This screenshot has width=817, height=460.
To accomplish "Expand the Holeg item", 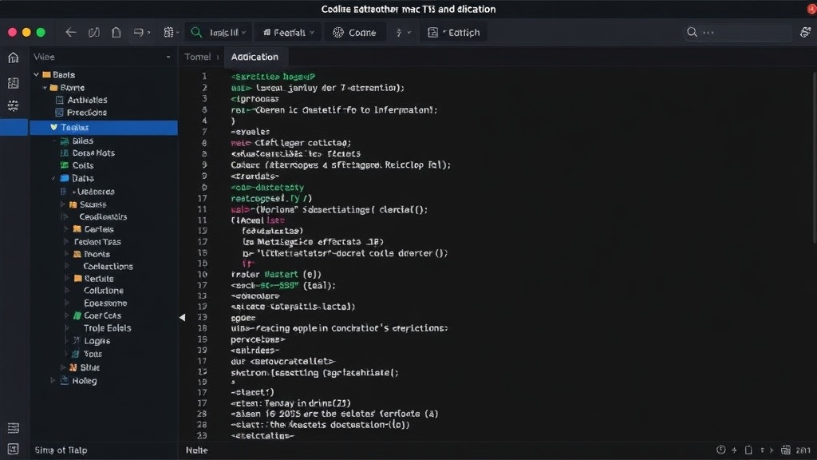I will click(x=53, y=381).
